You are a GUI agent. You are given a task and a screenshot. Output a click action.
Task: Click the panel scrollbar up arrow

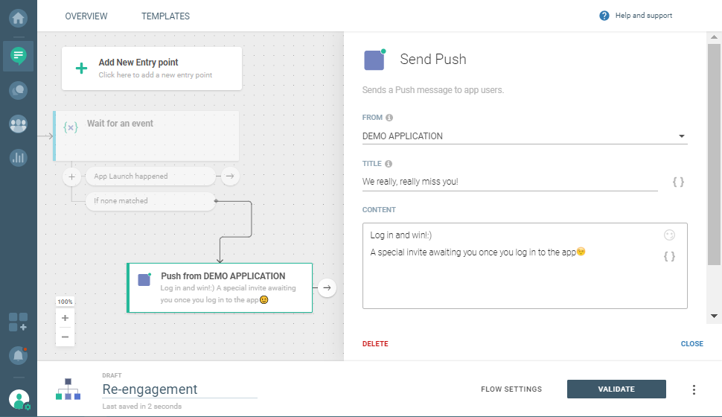pyautogui.click(x=714, y=37)
